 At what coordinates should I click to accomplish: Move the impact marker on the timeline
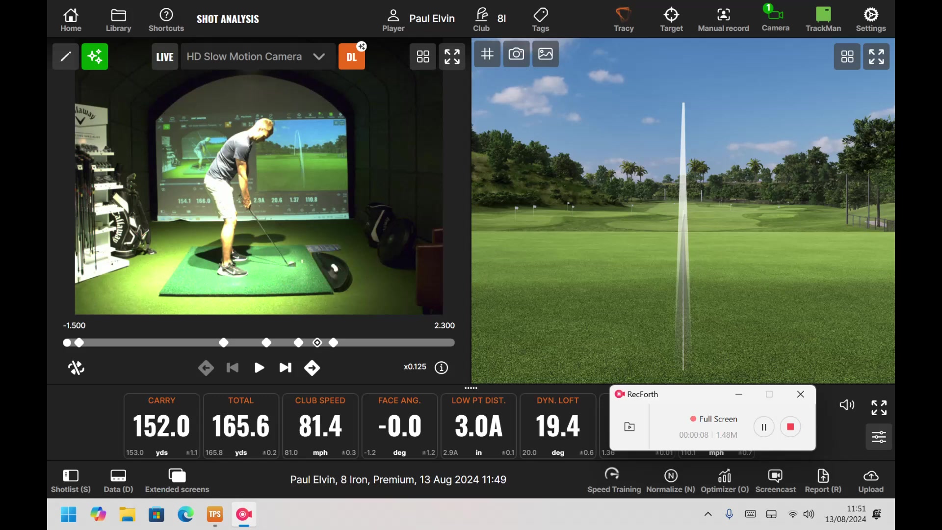[317, 343]
